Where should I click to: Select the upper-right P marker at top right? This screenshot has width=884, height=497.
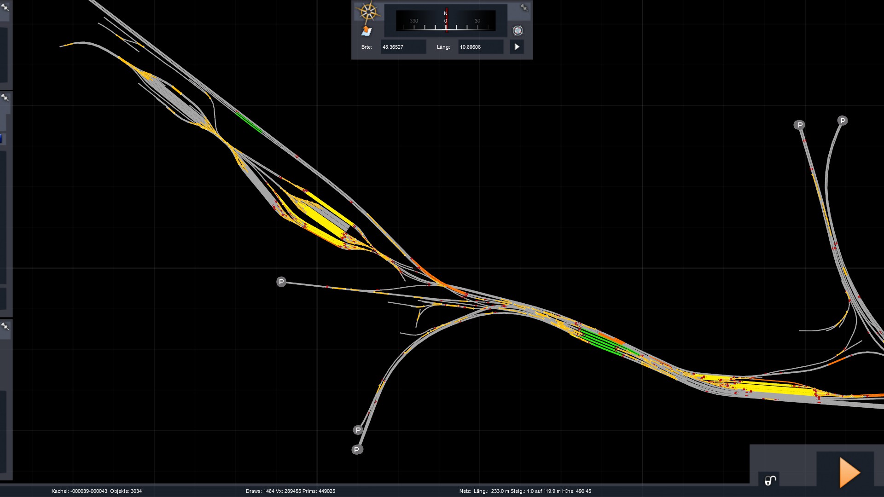842,121
